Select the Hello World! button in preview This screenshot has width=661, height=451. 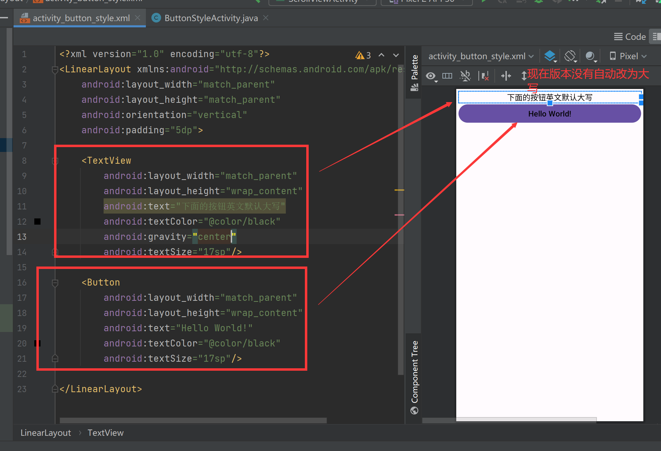click(x=549, y=114)
